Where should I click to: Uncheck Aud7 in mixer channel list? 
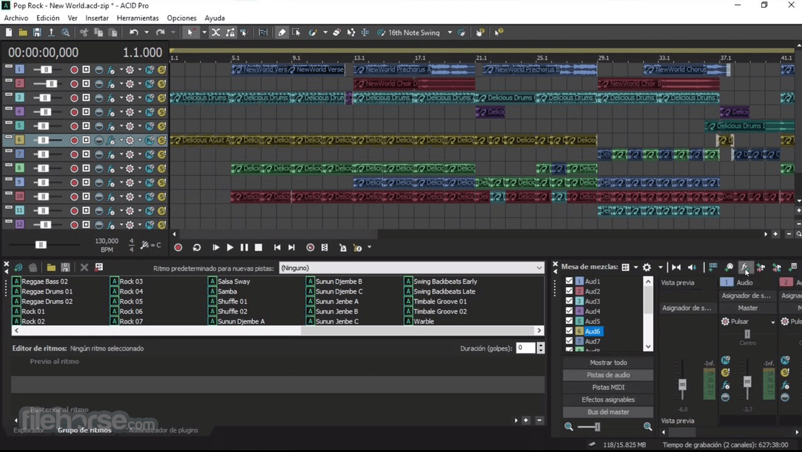pyautogui.click(x=569, y=342)
